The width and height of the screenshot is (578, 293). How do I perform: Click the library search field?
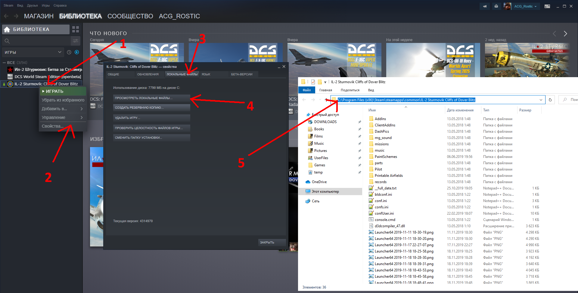click(x=36, y=41)
